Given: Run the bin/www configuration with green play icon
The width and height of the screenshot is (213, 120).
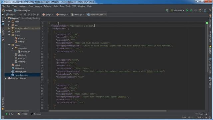Looking at the screenshot, I should click(187, 10).
